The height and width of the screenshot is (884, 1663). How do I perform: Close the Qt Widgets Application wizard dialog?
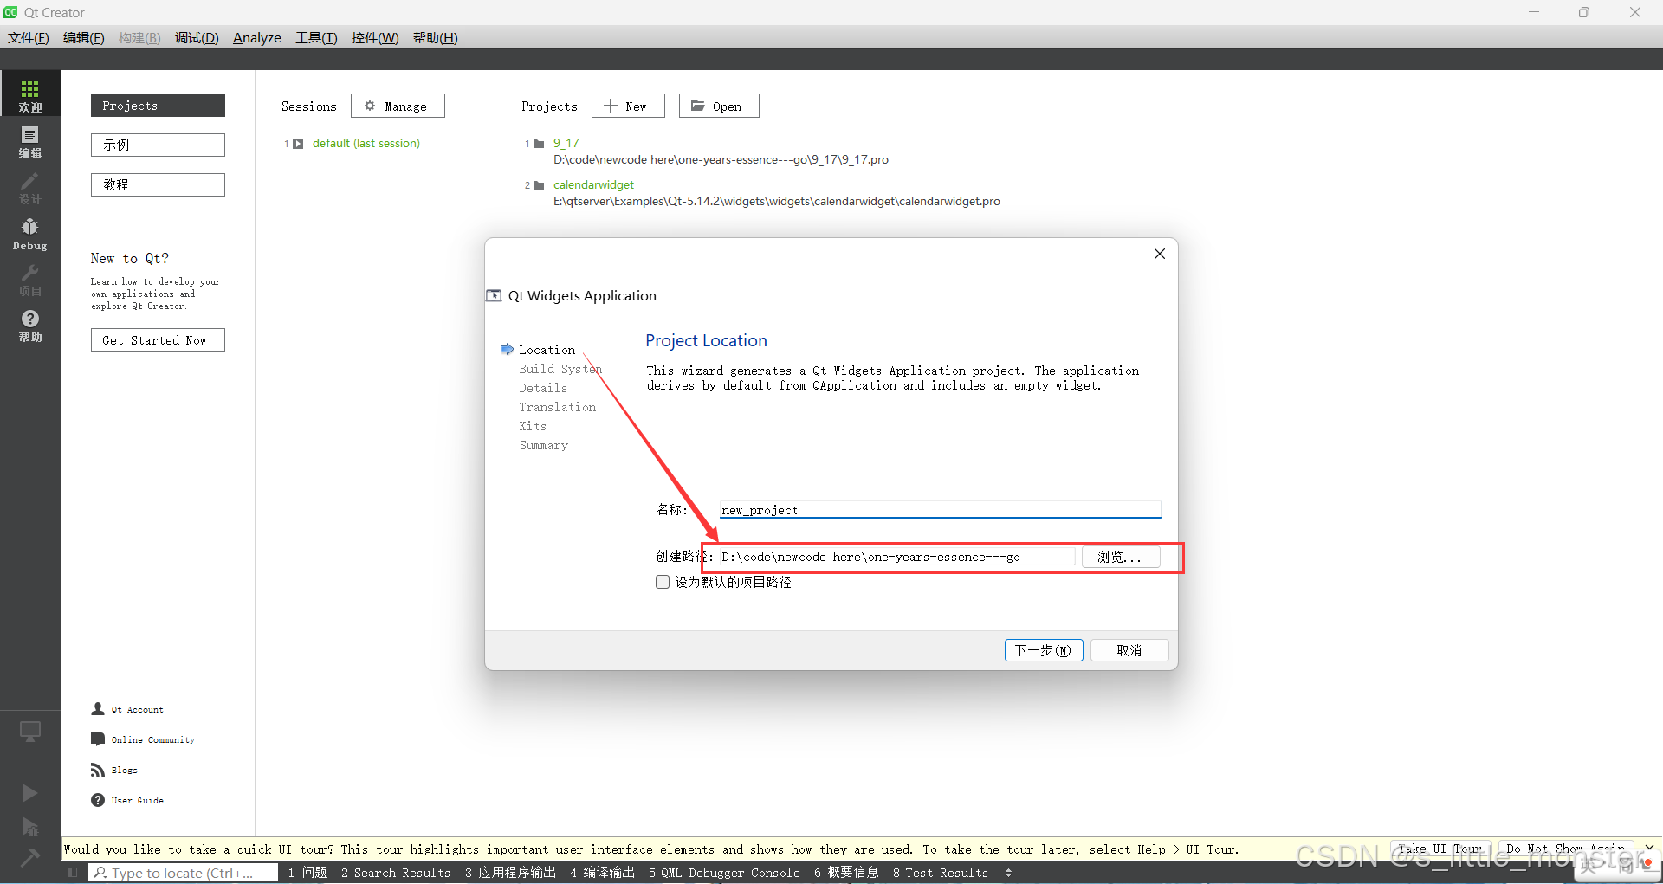(1160, 254)
